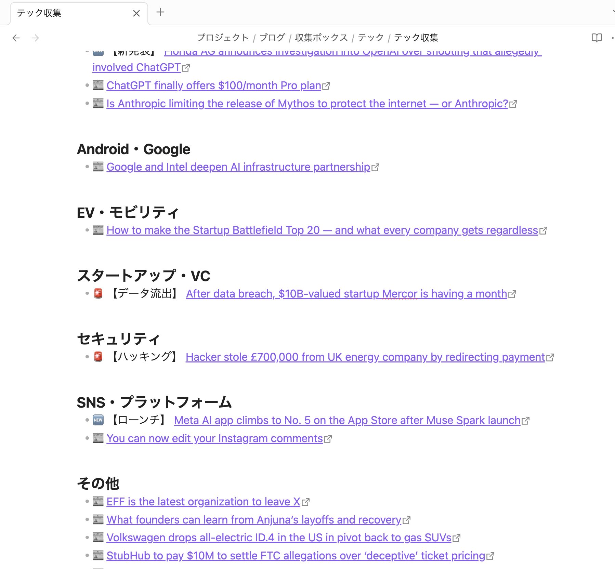The image size is (615, 569).
Task: Open a new tab with the plus icon
Action: [160, 12]
